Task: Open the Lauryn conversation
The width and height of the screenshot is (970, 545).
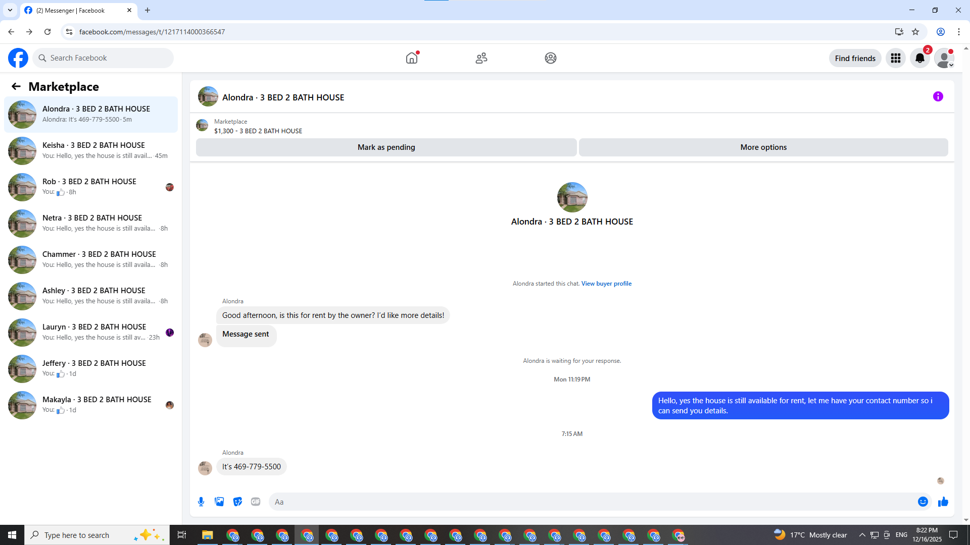Action: pos(91,333)
